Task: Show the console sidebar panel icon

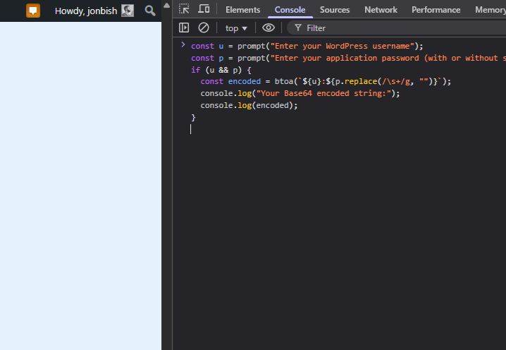Action: point(184,28)
